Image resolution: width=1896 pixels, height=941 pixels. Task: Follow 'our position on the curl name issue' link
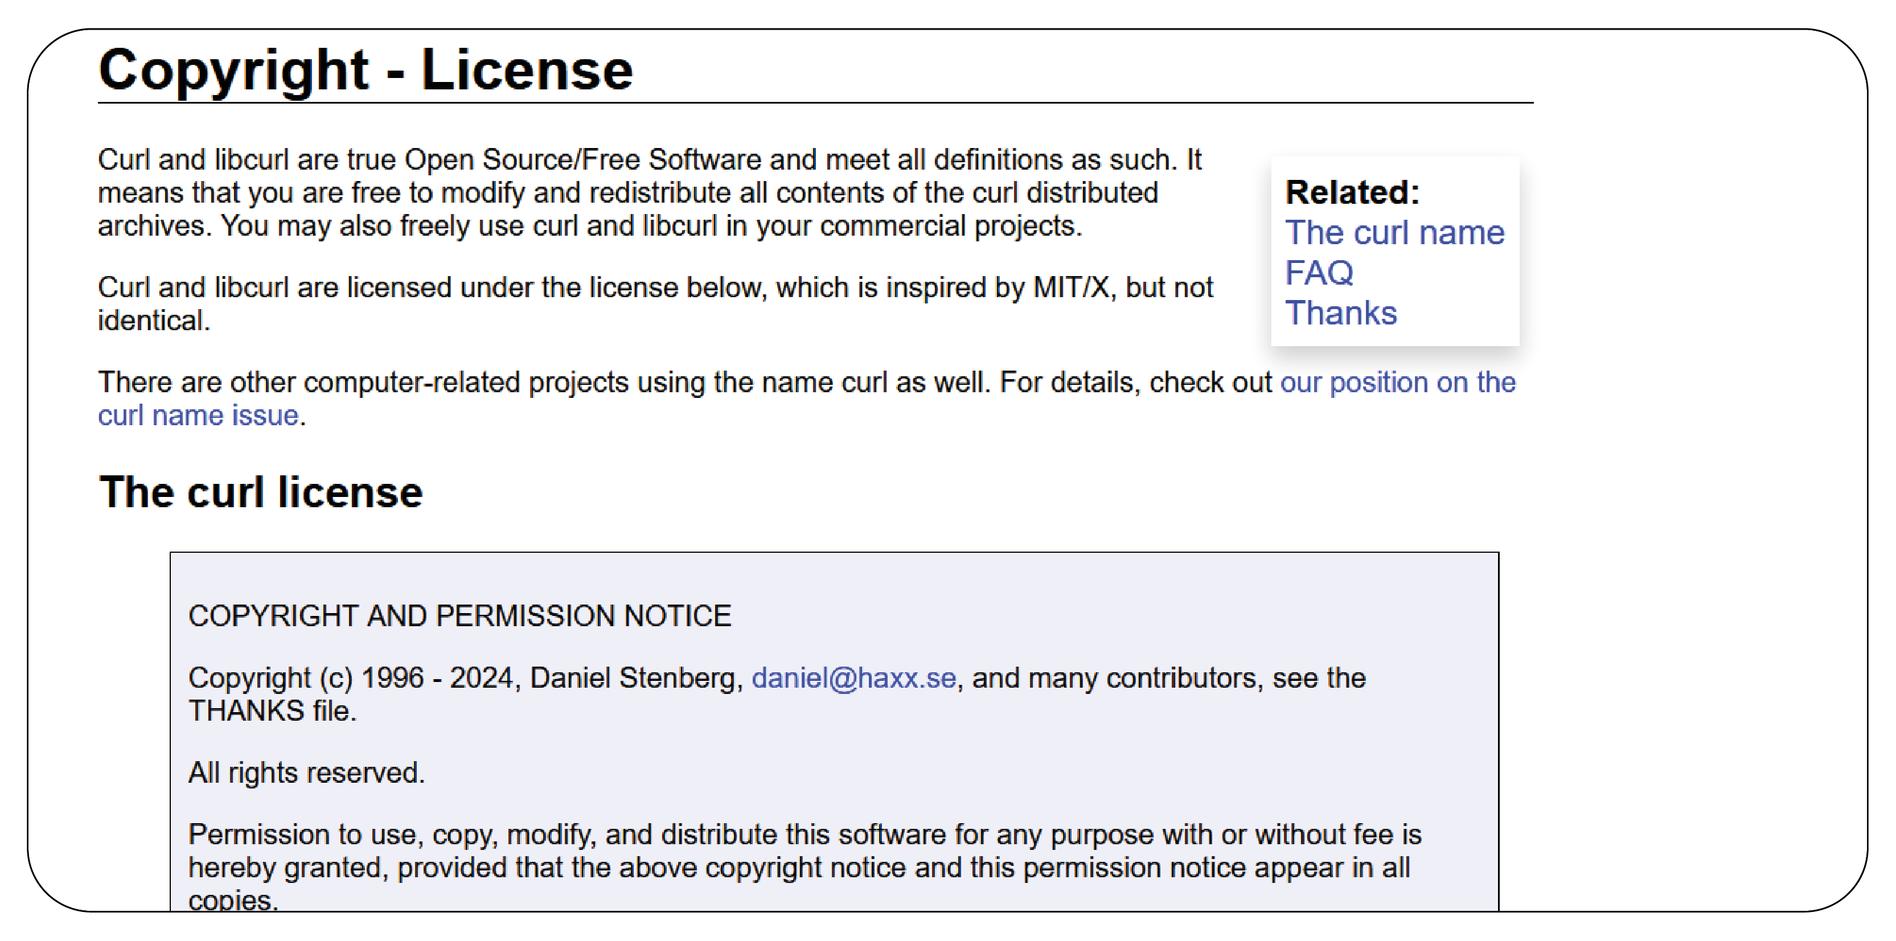point(1397,383)
